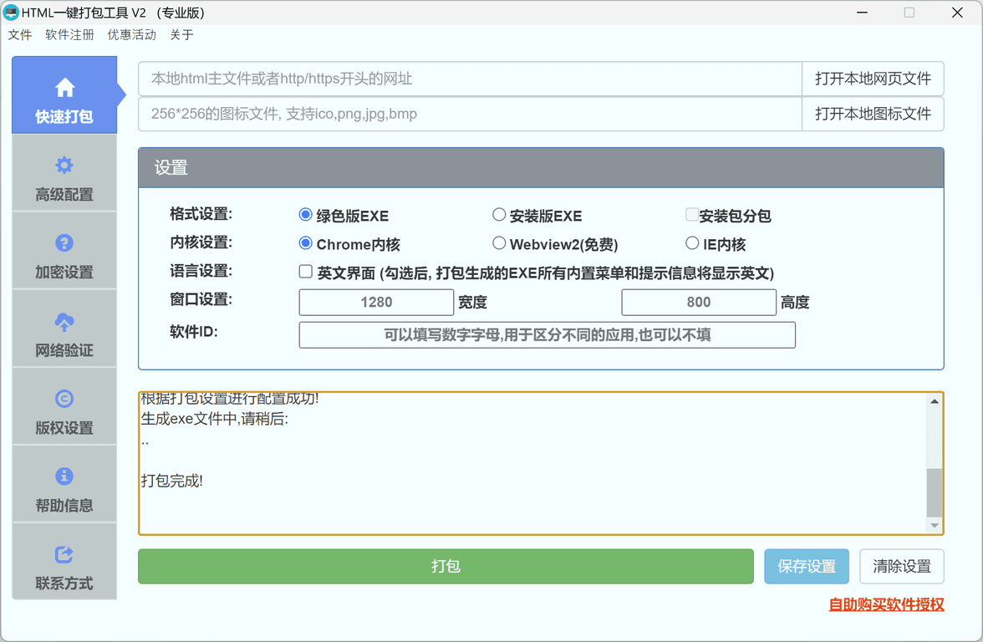Click the green 打包 button
This screenshot has width=983, height=642.
tap(446, 567)
